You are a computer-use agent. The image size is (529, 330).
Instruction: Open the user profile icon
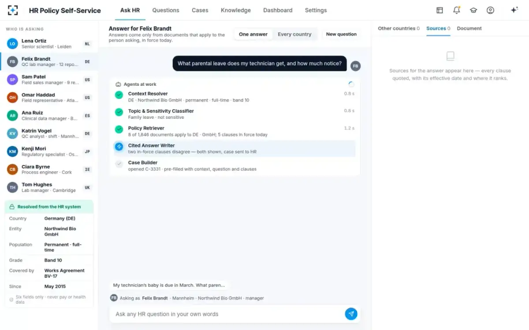point(490,10)
